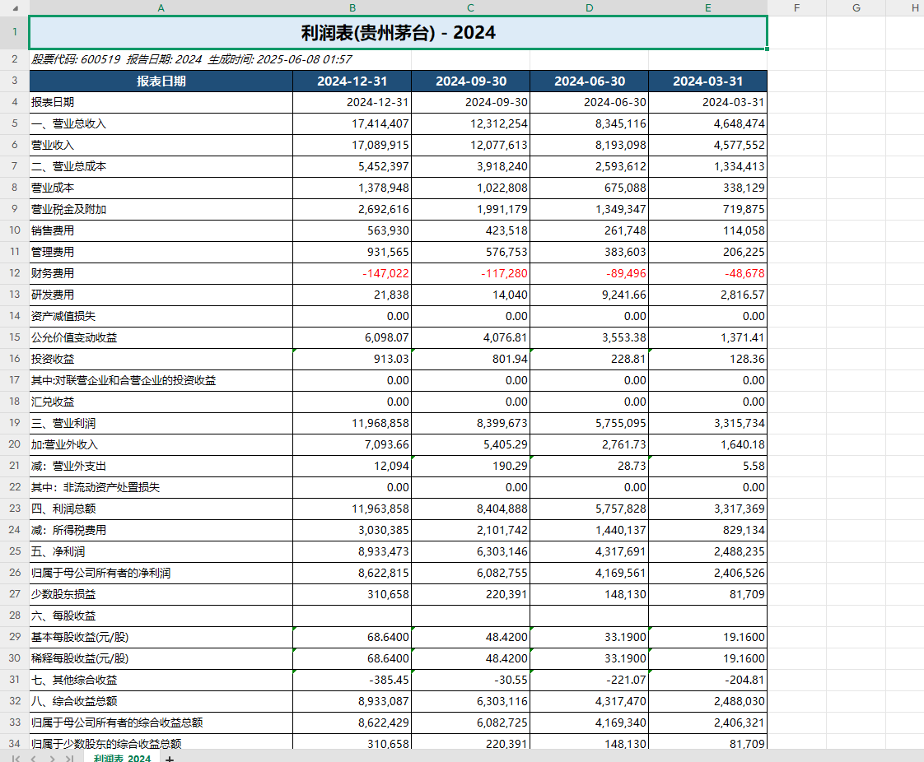Select dark blue header cell 2024-06-30

click(590, 81)
